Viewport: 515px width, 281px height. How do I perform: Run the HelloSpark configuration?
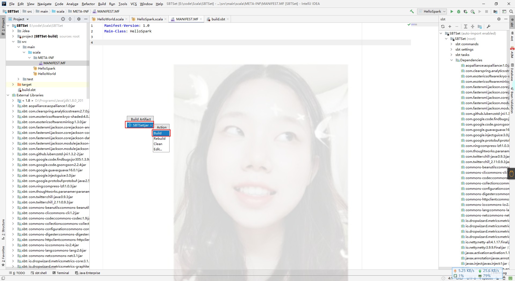pyautogui.click(x=452, y=12)
